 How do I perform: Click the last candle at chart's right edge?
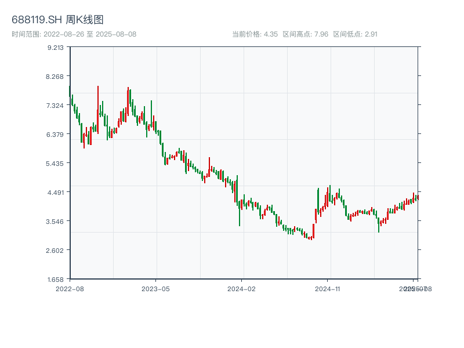coord(418,198)
